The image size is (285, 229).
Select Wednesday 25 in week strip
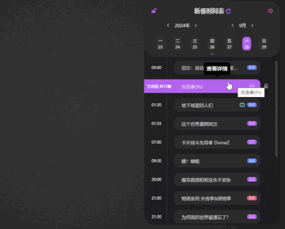195,44
